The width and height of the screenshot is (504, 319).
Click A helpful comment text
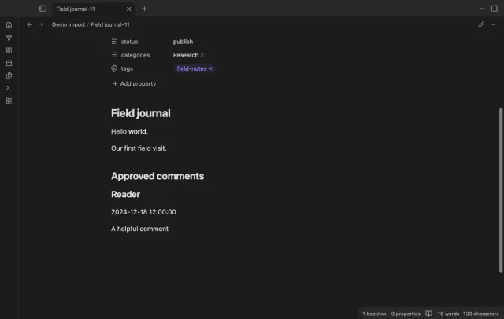point(139,229)
